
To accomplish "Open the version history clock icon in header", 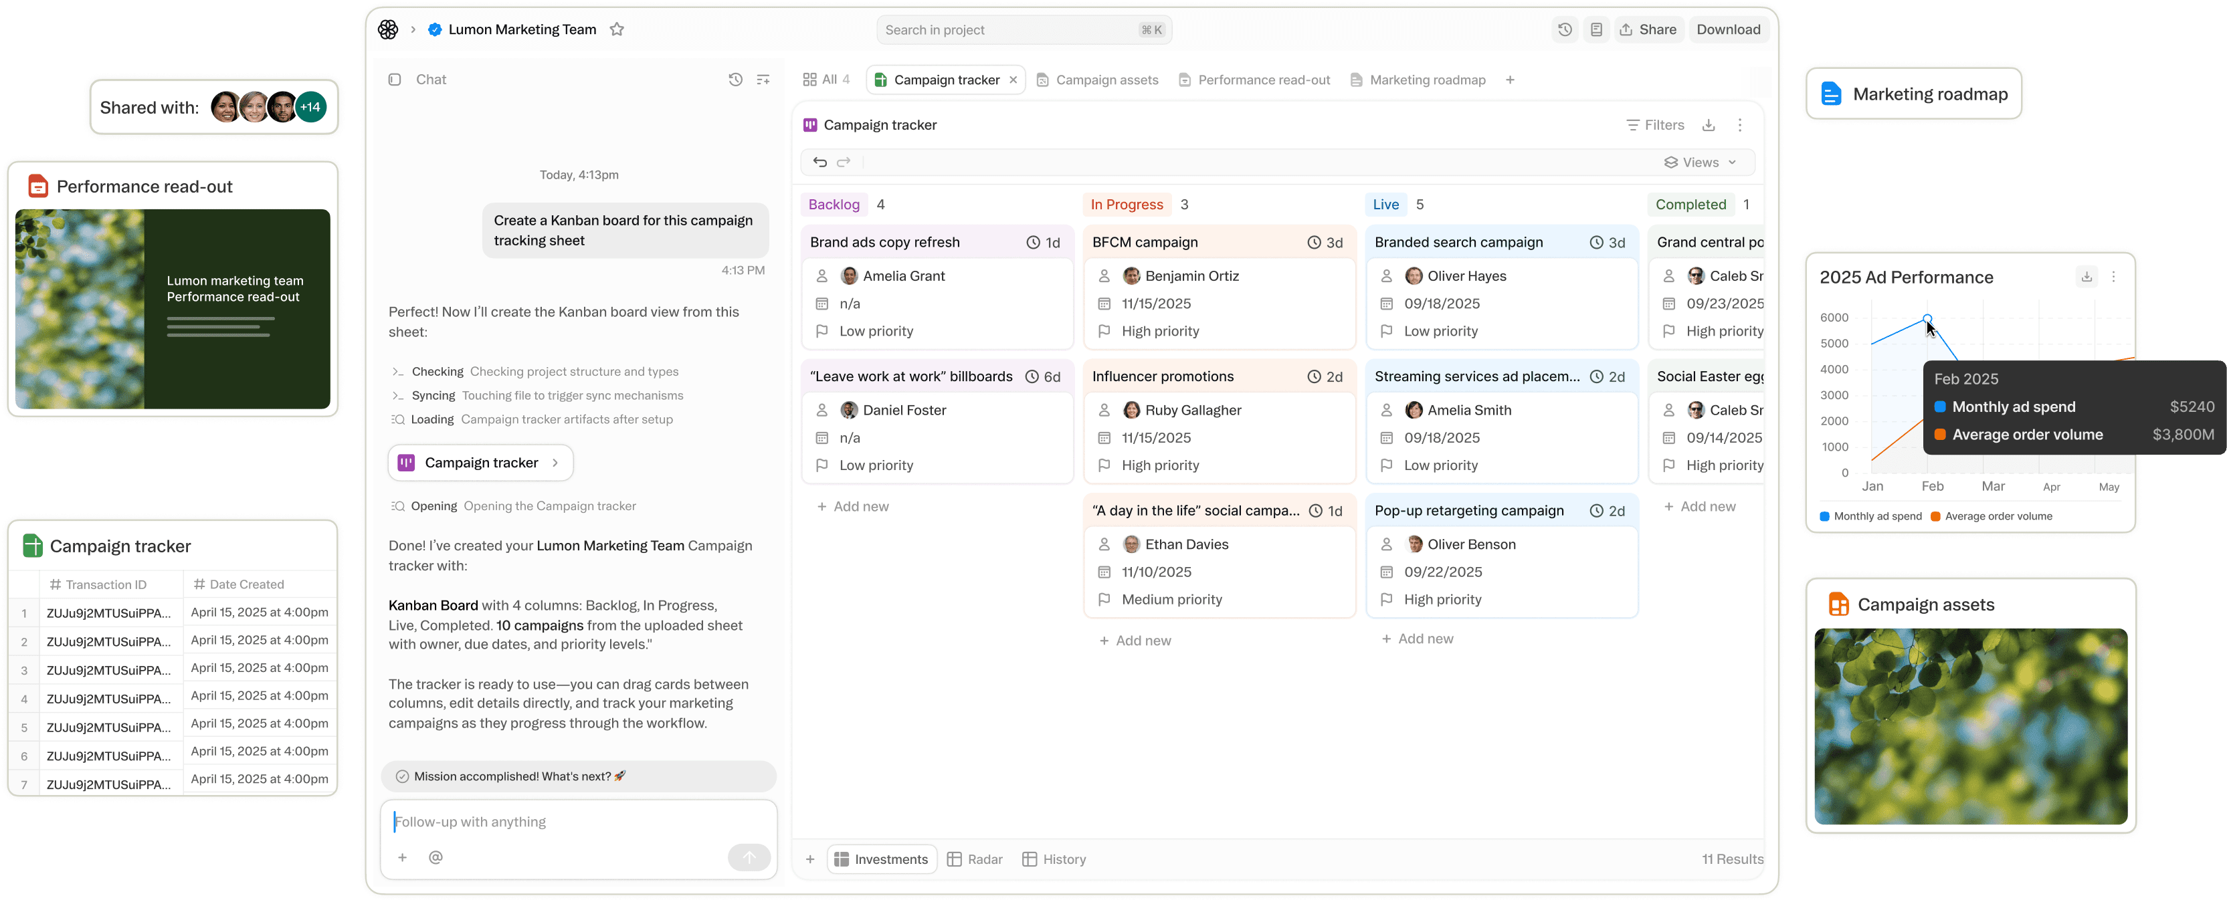I will tap(1564, 29).
